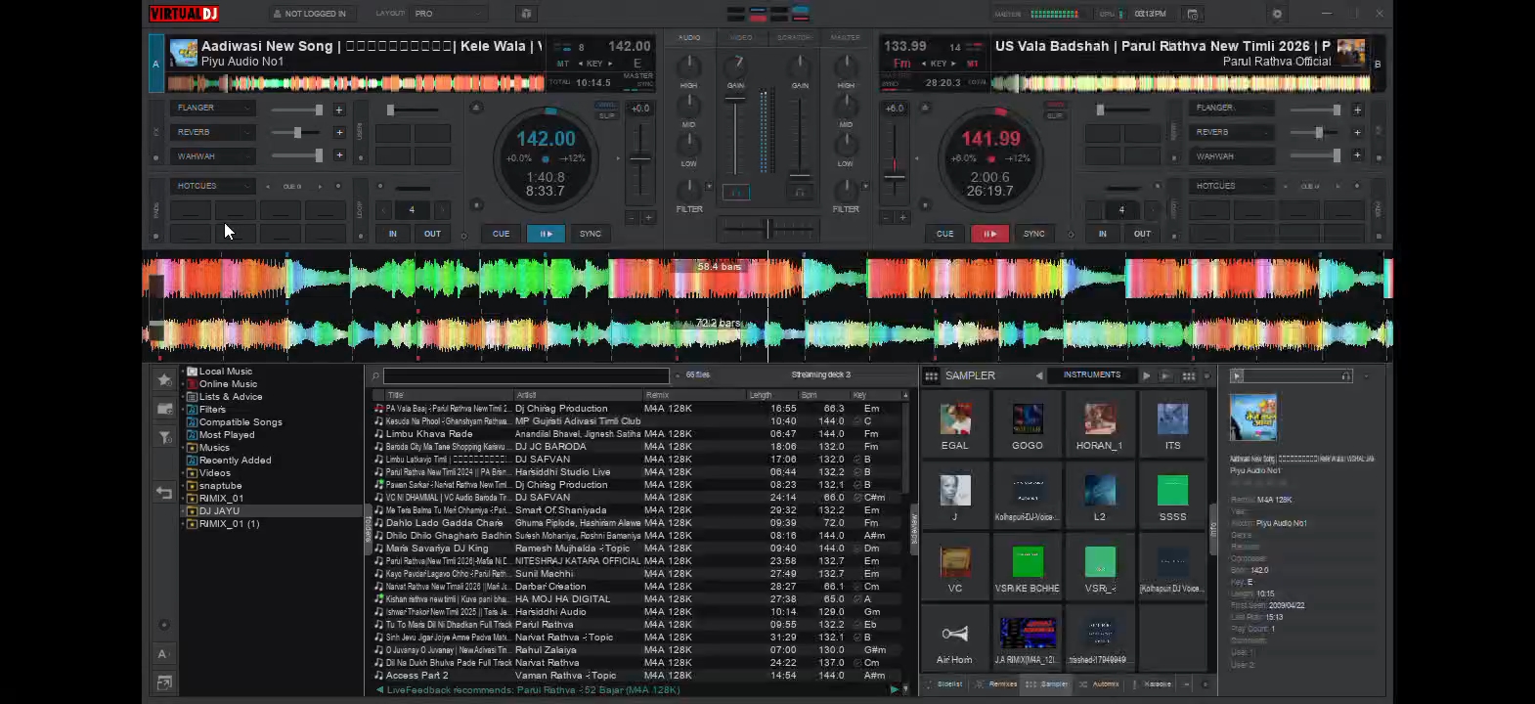Open the Flanger effect dropdown on deck A
The width and height of the screenshot is (1535, 704).
pyautogui.click(x=213, y=108)
